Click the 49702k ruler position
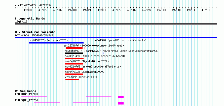 (x=43, y=10)
